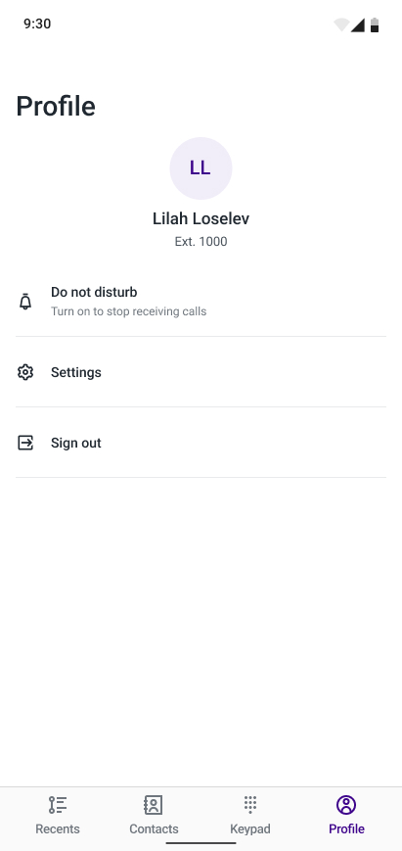
Task: Tap the Contacts address book icon
Action: coord(154,805)
